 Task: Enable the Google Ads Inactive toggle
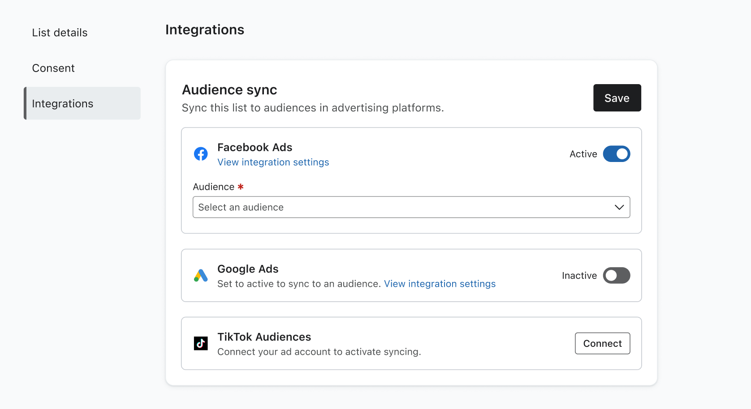(x=616, y=276)
